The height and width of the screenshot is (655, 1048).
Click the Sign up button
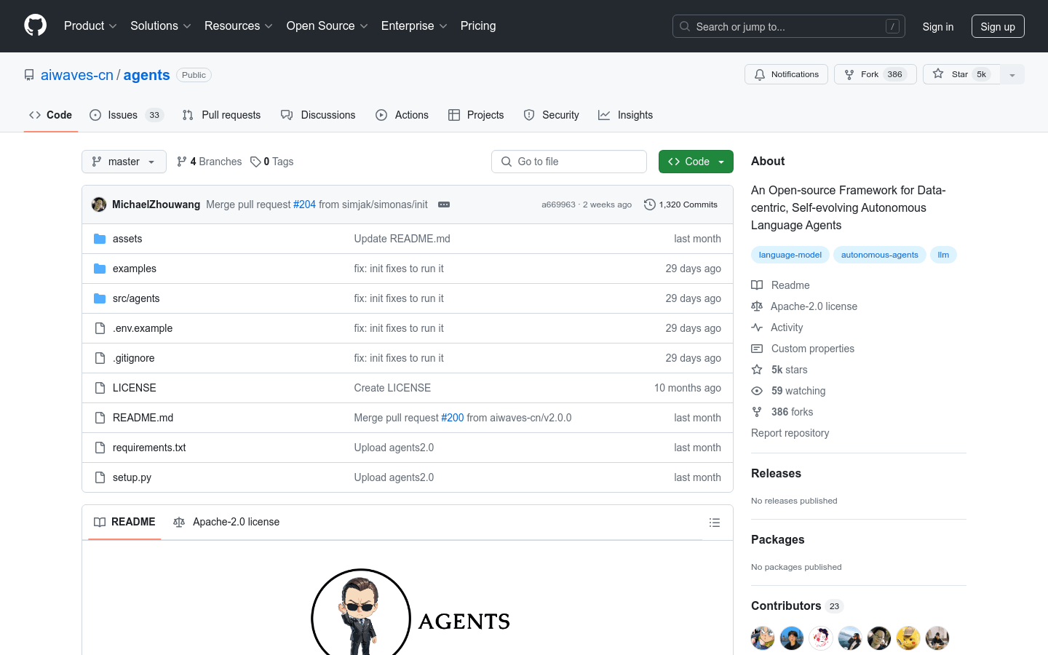pyautogui.click(x=998, y=26)
